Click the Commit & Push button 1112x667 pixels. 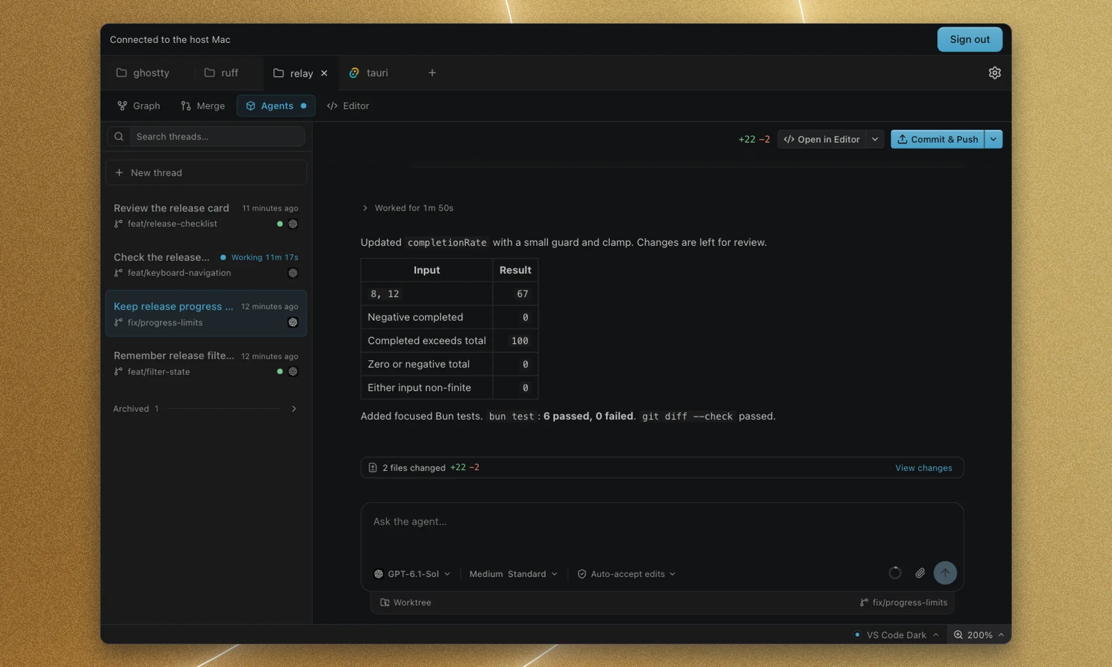(x=937, y=139)
